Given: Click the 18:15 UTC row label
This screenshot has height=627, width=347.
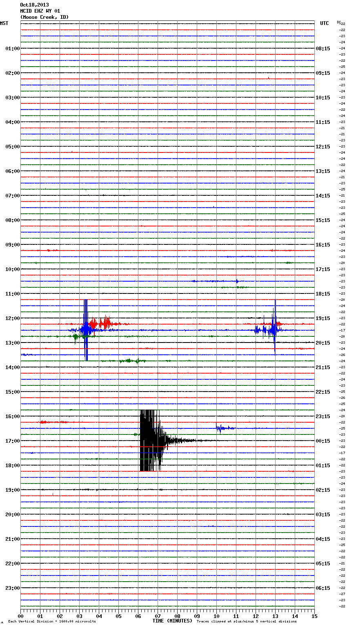Looking at the screenshot, I should point(323,294).
